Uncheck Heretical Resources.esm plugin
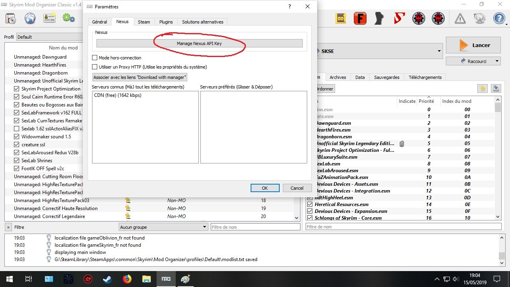The image size is (510, 287). tap(309, 204)
